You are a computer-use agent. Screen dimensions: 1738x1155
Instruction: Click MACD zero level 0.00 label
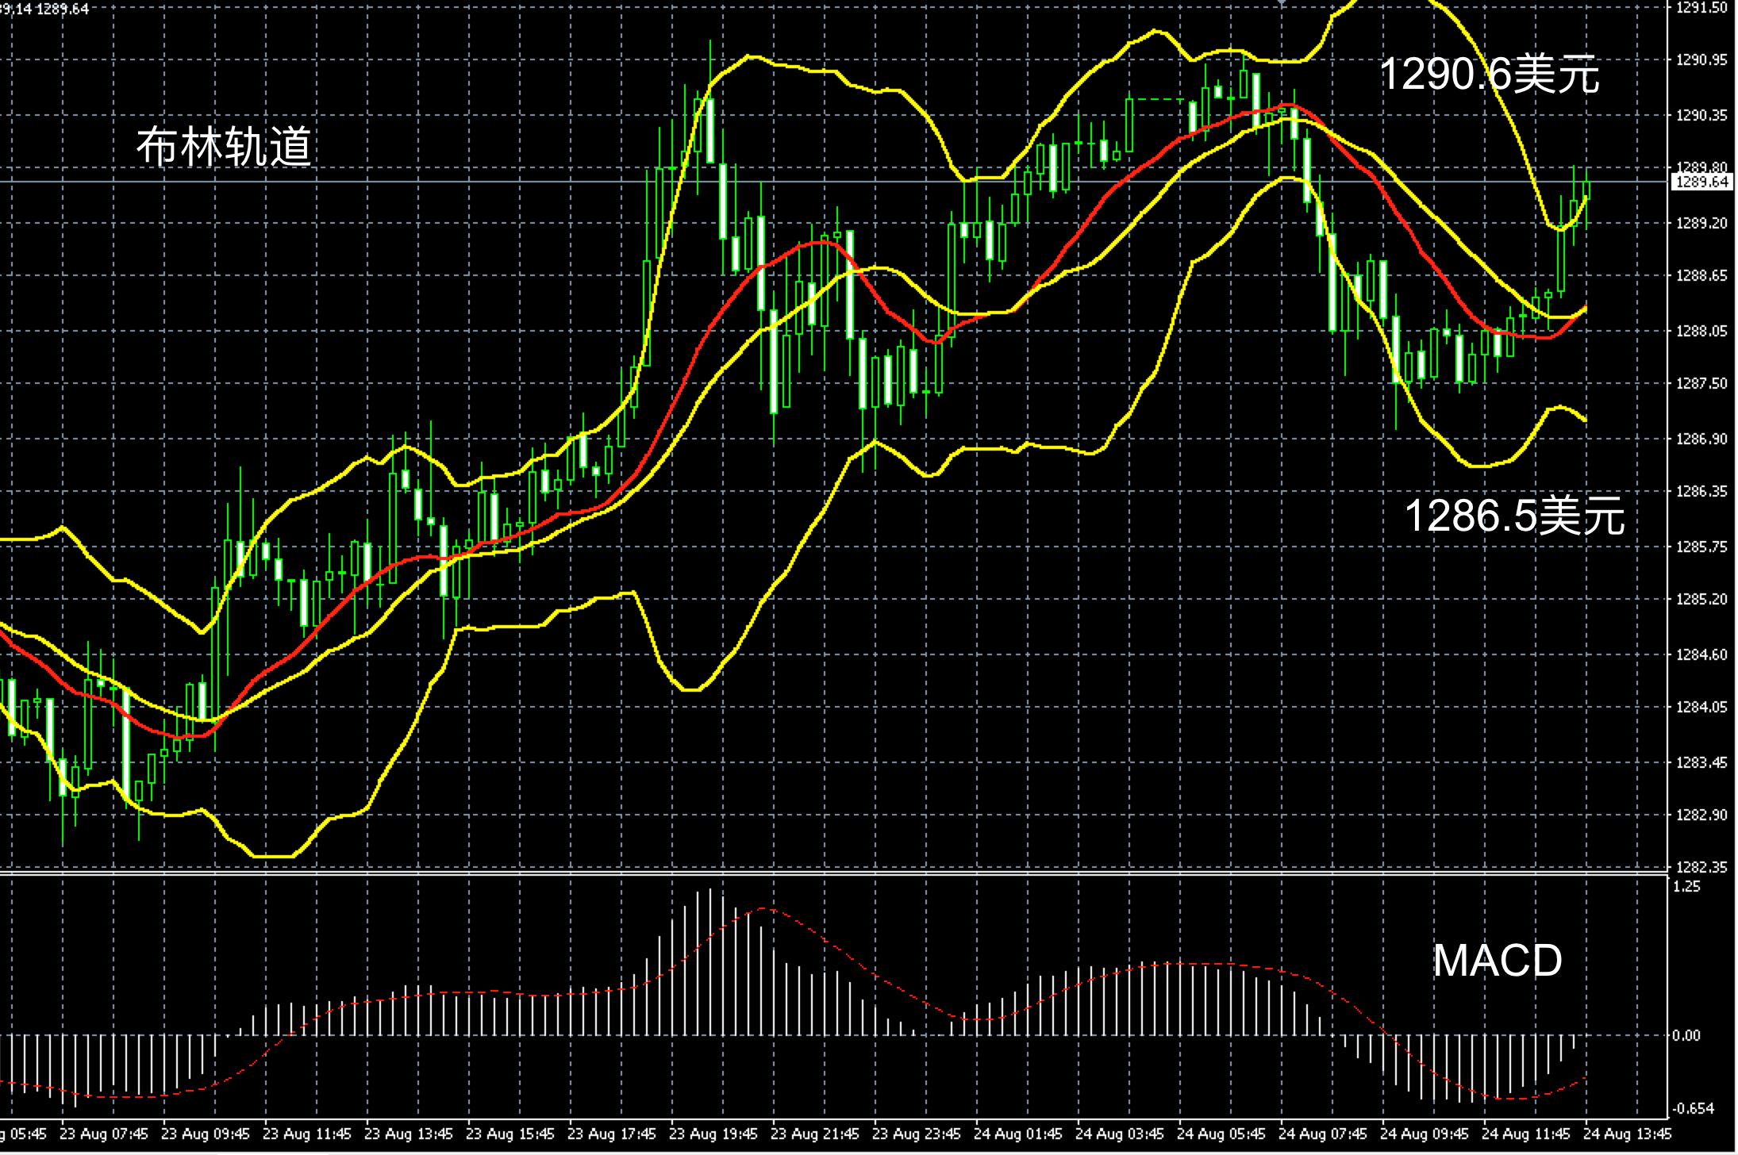[x=1686, y=1035]
